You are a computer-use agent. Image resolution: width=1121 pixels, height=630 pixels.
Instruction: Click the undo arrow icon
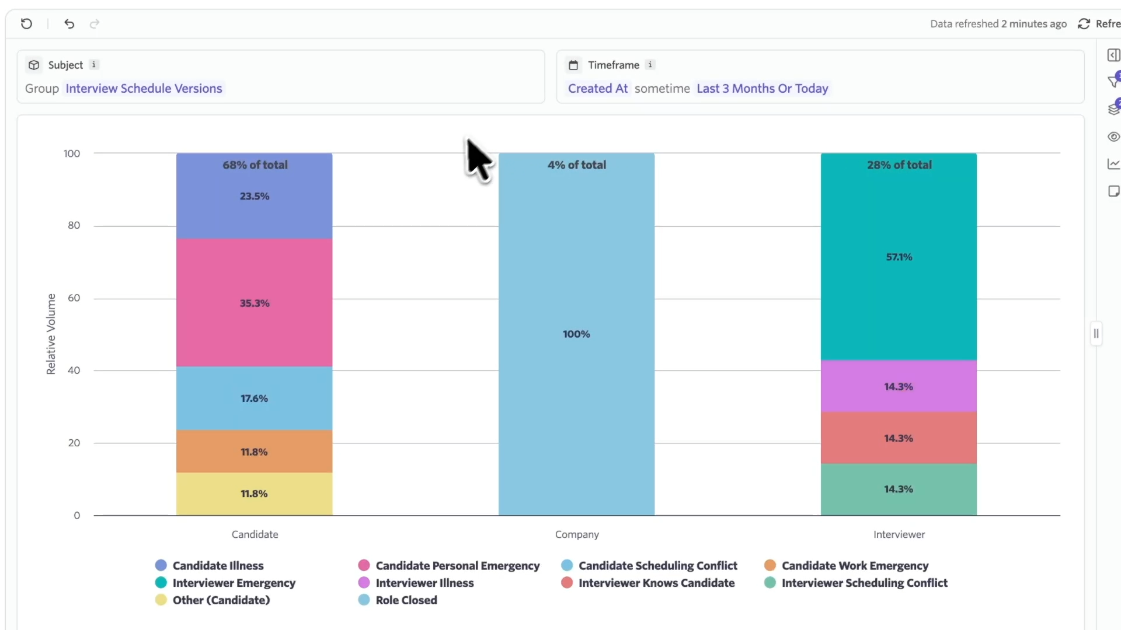point(69,24)
